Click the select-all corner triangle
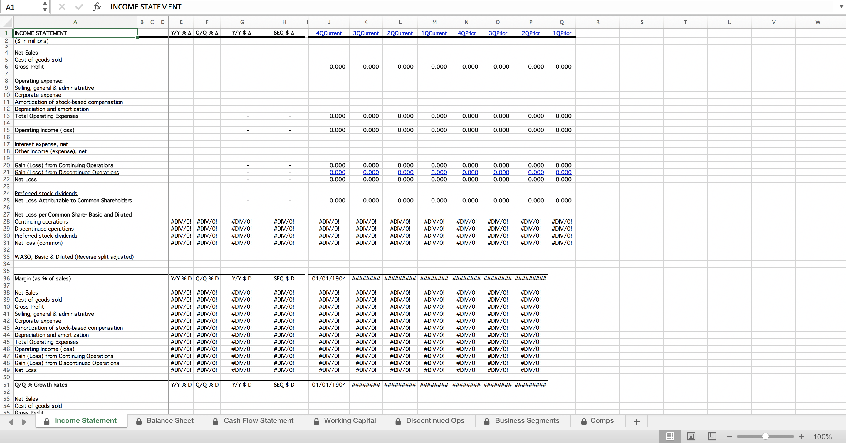This screenshot has height=443, width=846. tap(7, 22)
